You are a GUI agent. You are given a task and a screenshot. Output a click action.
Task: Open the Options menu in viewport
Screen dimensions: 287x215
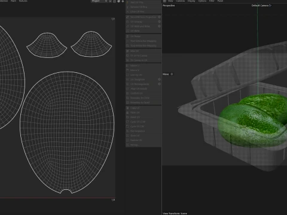202,1
